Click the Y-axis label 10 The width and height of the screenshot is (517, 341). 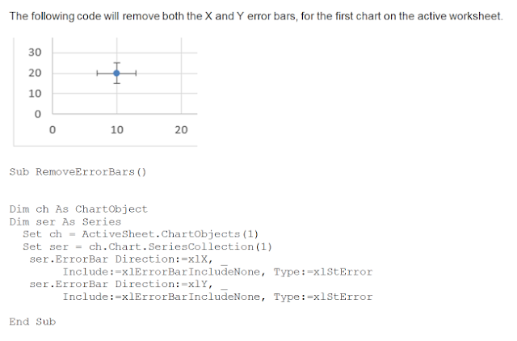[35, 93]
